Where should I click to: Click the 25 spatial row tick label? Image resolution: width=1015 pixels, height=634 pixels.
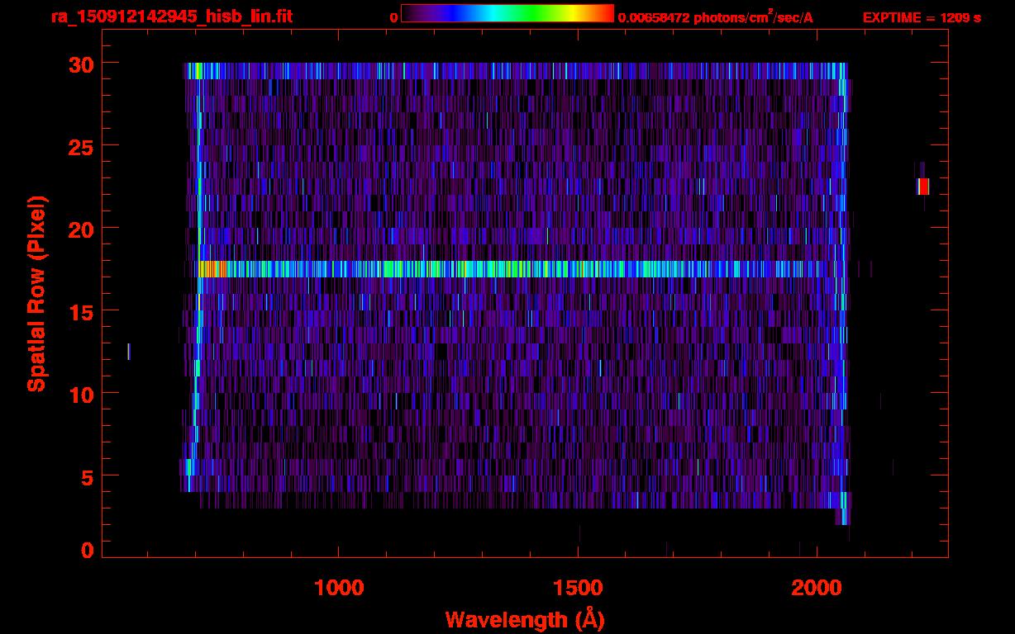point(81,146)
